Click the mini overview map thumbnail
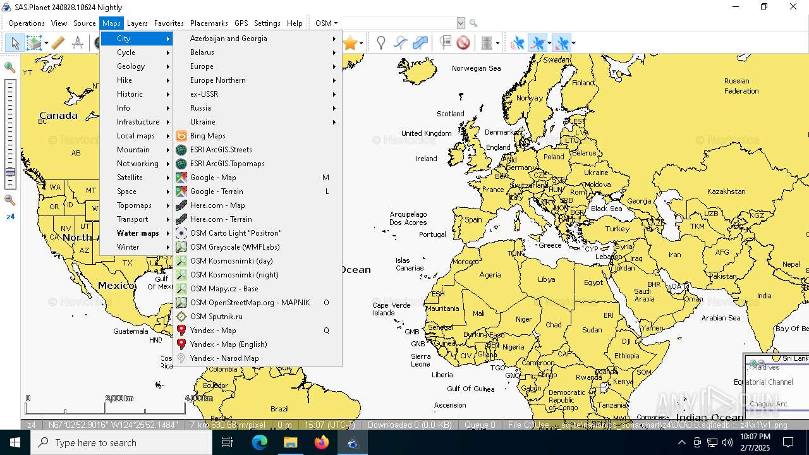The height and width of the screenshot is (455, 809). [x=777, y=387]
